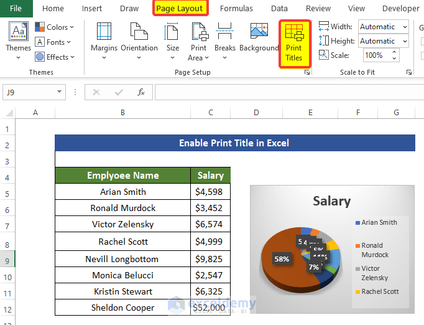Click orange Ronald Murdock legend swatch
Viewport: 424px width, 325px height.
tap(357, 246)
